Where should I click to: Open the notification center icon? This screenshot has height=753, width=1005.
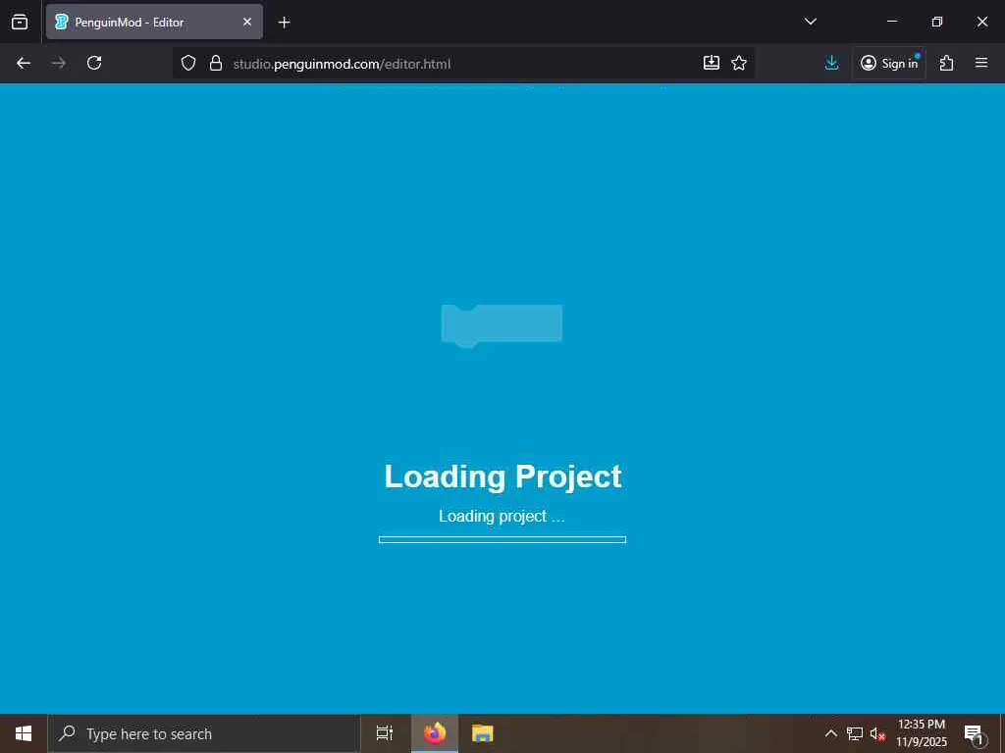click(975, 733)
